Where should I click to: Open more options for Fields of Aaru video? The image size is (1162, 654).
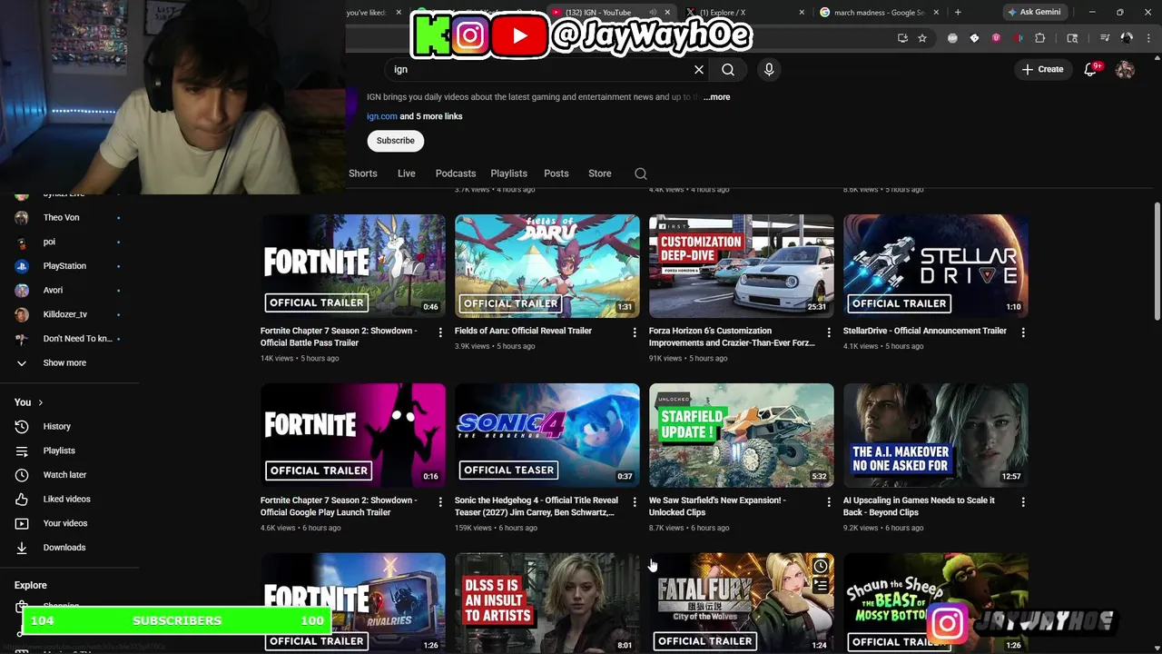pyautogui.click(x=635, y=332)
